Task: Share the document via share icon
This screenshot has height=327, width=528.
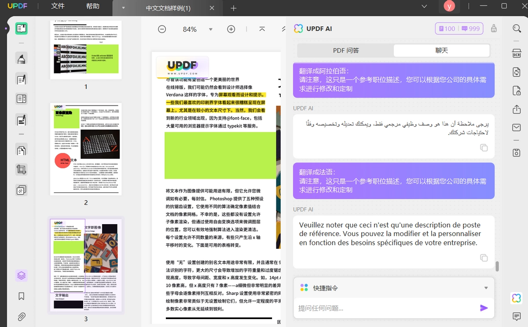Action: (x=517, y=109)
